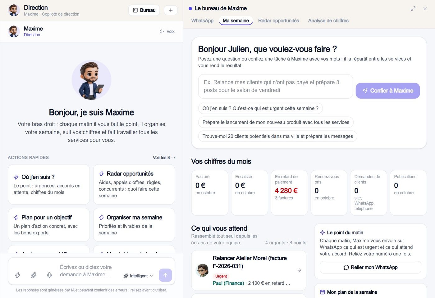Choose suggestion 'Où j'en suis ? Qu'est-ce qui est urgent'

pos(260,108)
